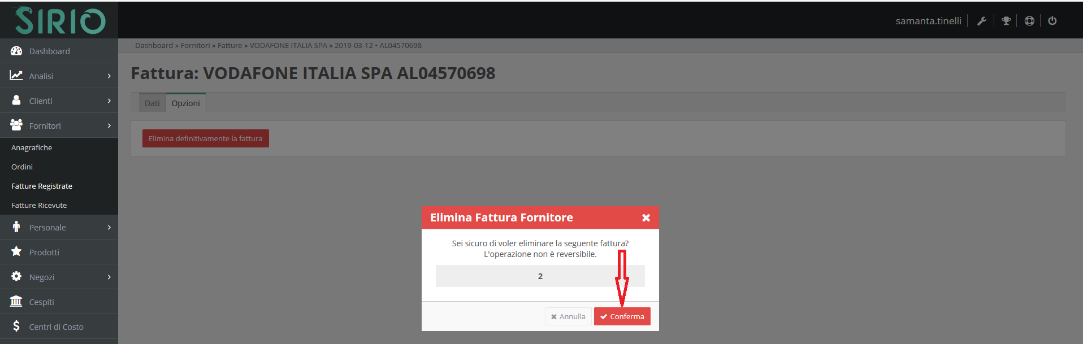Screen dimensions: 1083x344
Task: Click the Clienti person icon
Action: pyautogui.click(x=16, y=101)
